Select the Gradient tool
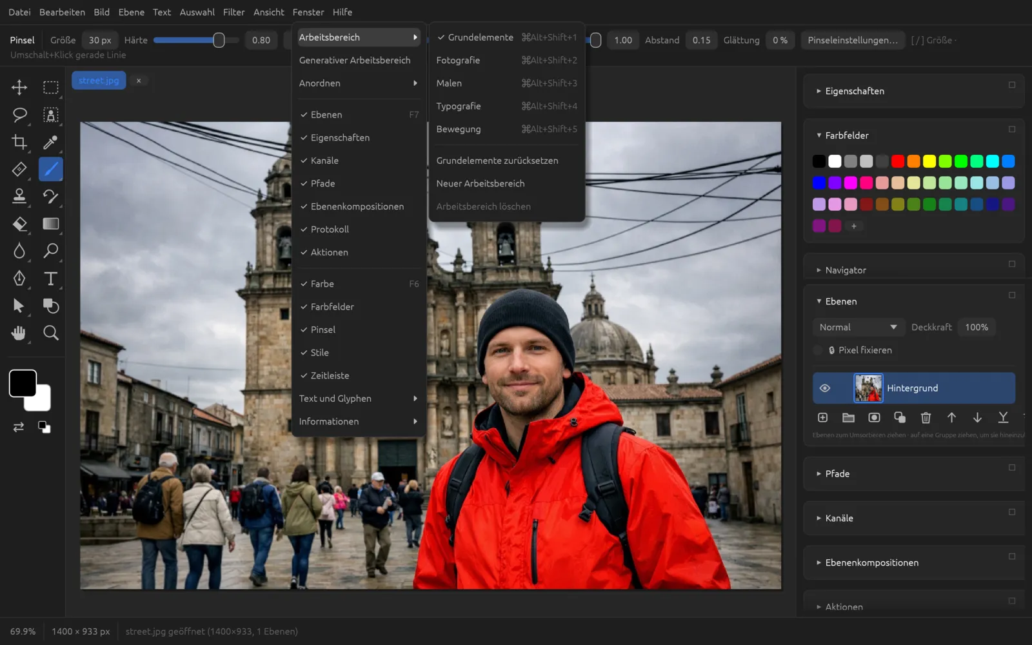Viewport: 1032px width, 645px height. tap(50, 224)
